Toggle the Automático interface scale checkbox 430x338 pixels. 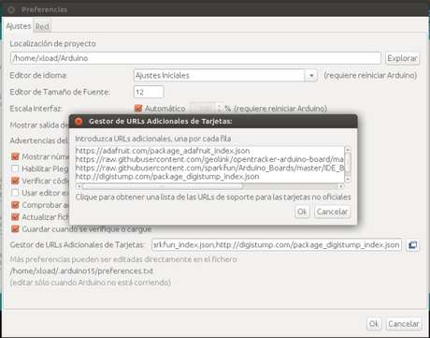(x=138, y=109)
